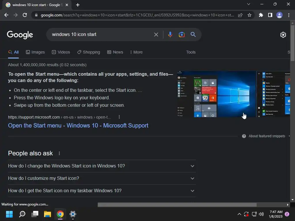Viewport: 295px width, 221px height.
Task: Open the clock showing 7:47 AM
Action: [x=276, y=214]
